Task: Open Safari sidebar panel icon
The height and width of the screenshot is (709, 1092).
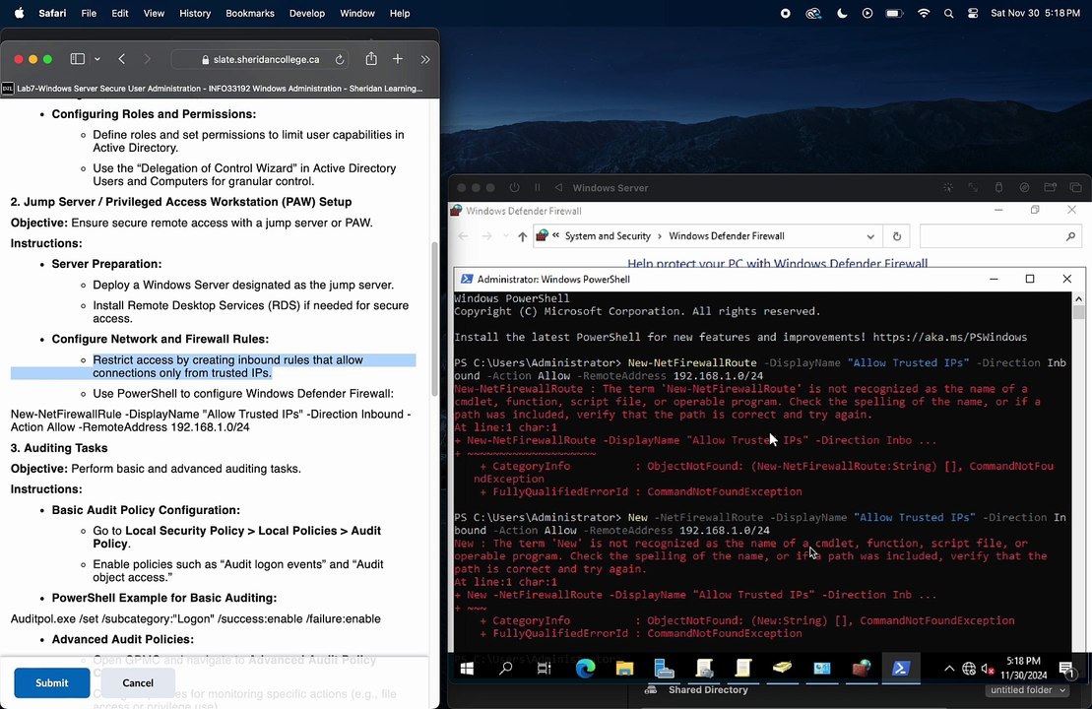Action: 78,59
